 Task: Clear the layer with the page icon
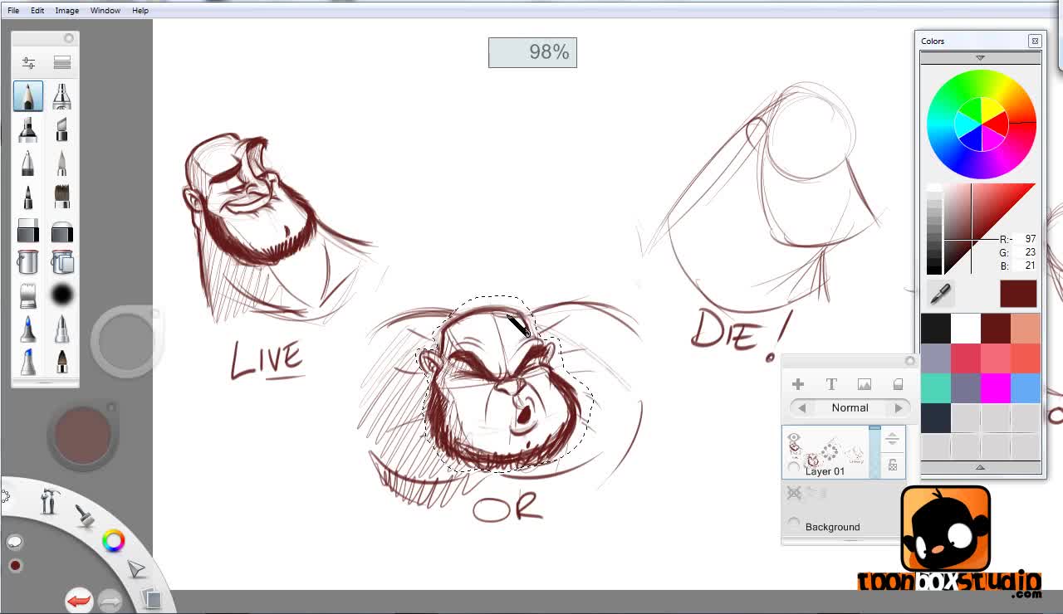pyautogui.click(x=898, y=384)
